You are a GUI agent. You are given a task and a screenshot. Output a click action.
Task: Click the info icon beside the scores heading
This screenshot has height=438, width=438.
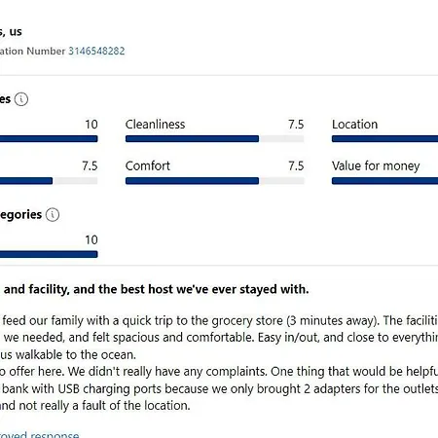pyautogui.click(x=21, y=99)
